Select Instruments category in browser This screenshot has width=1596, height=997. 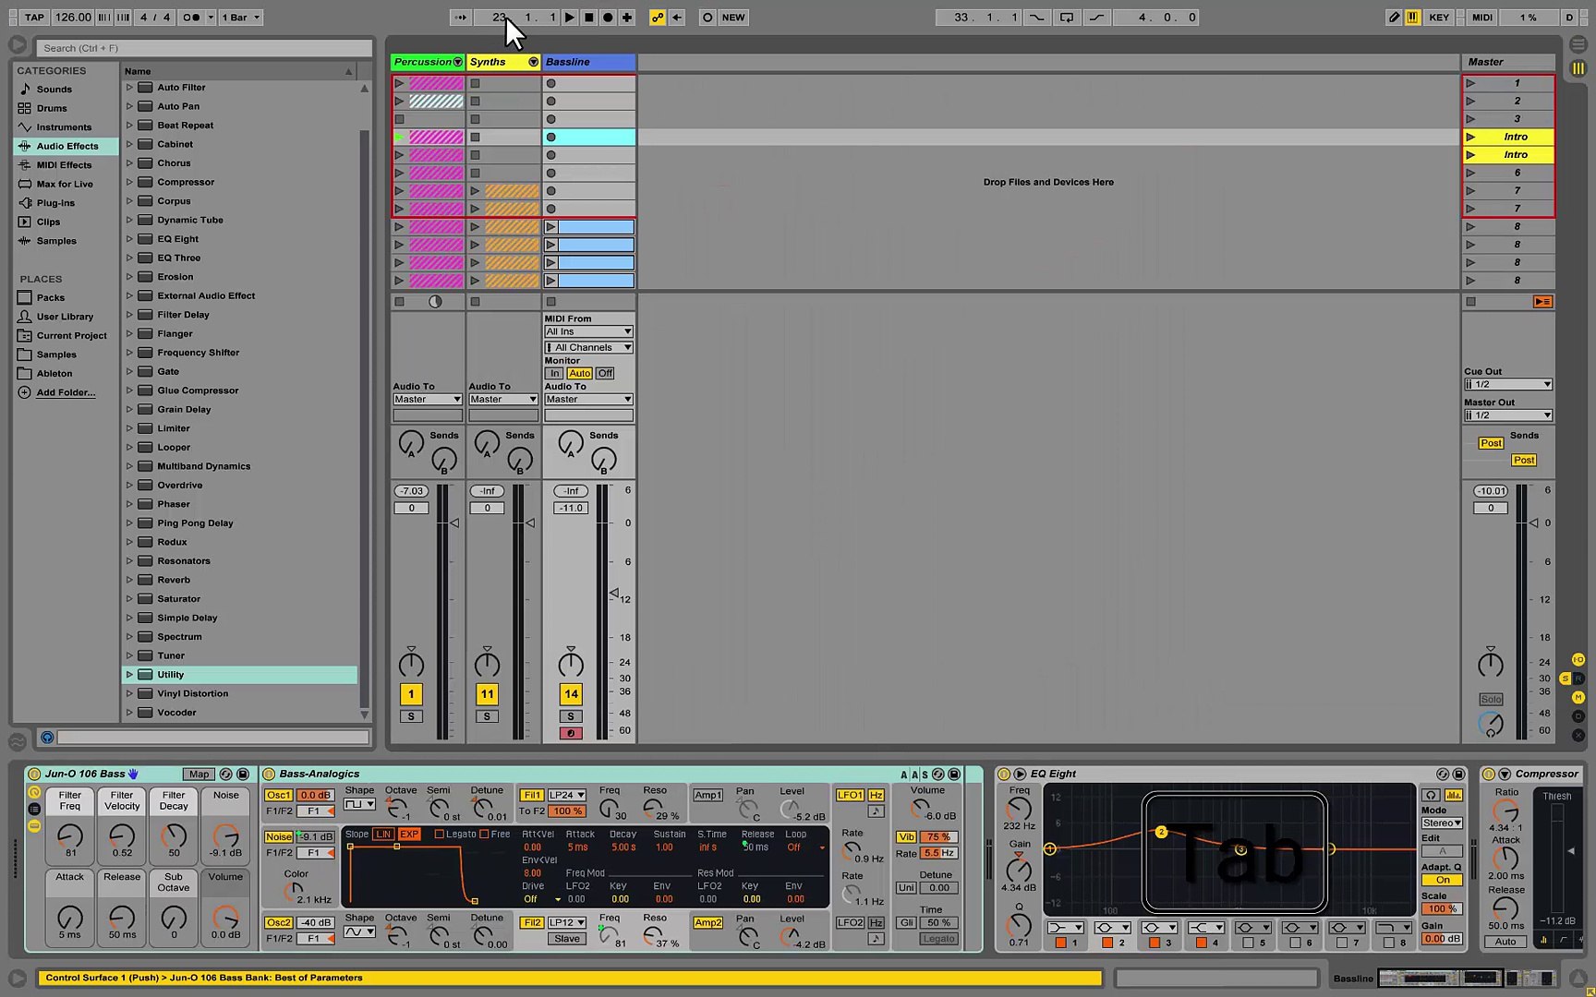pos(64,127)
